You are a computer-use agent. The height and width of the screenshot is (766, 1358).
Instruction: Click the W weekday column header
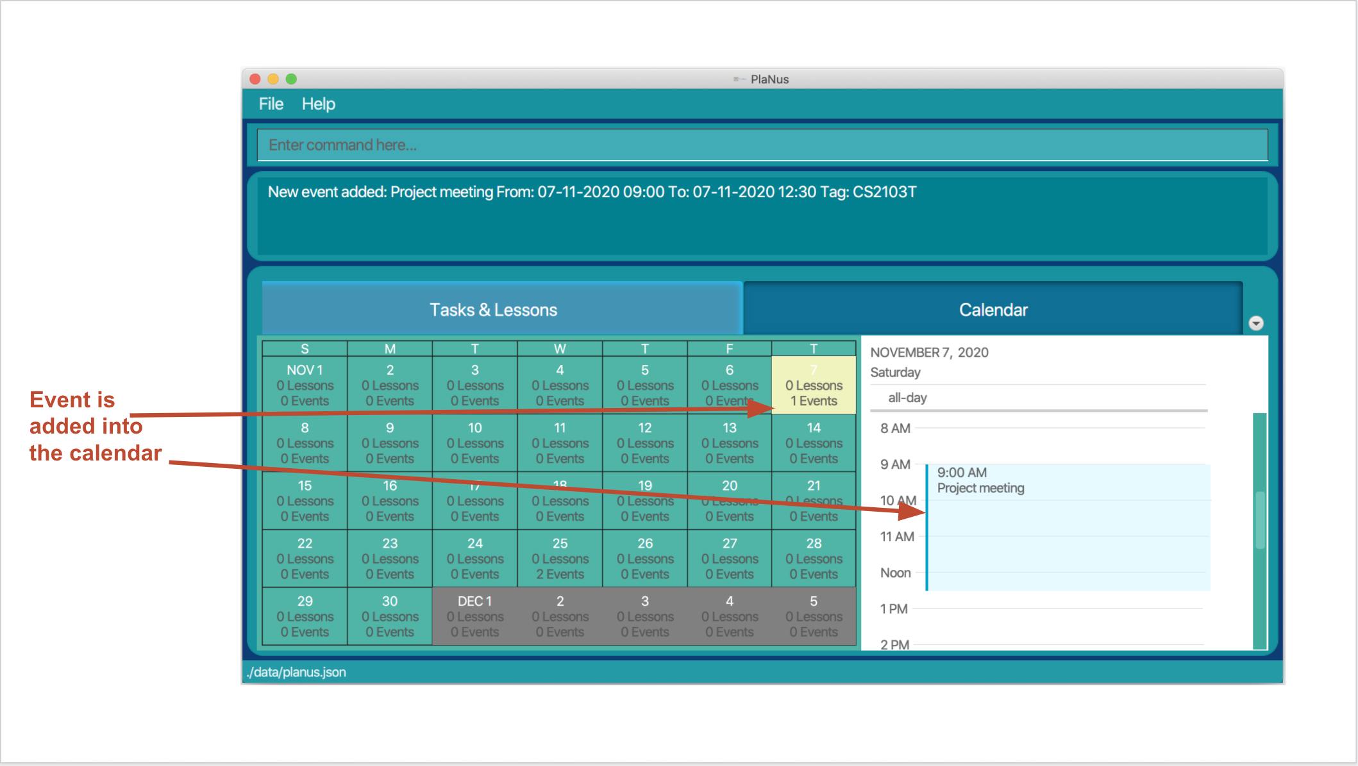pos(560,348)
